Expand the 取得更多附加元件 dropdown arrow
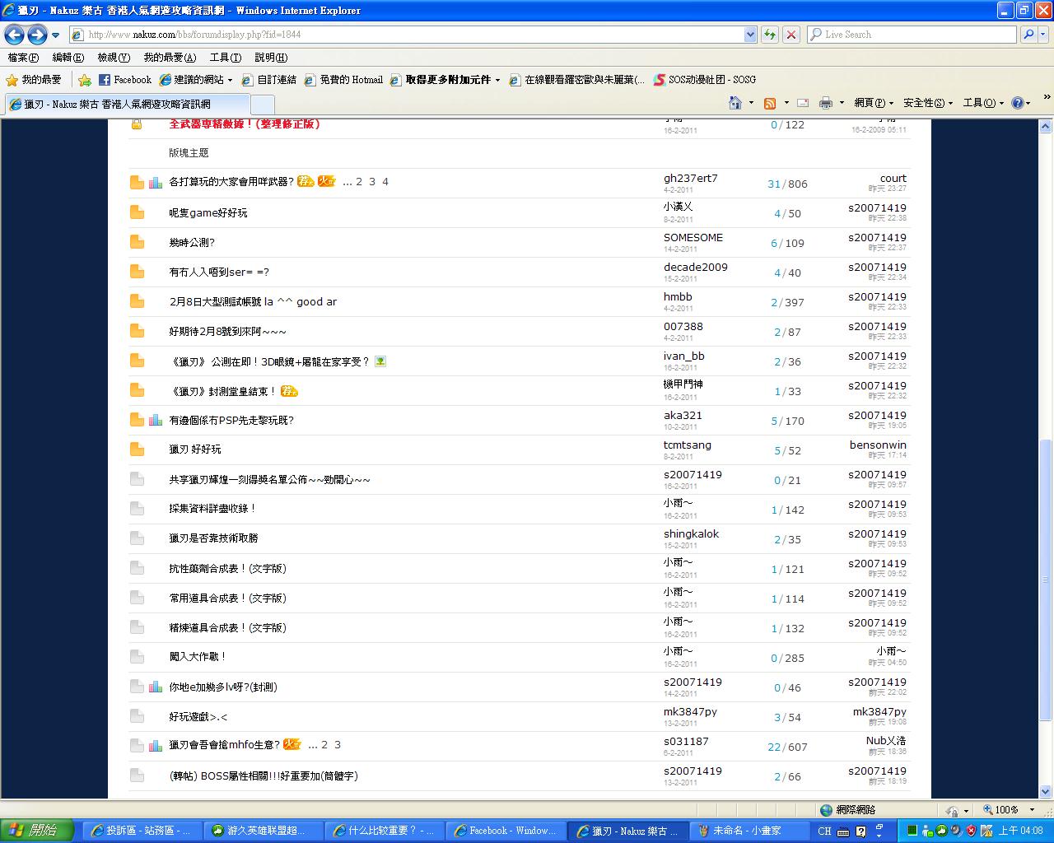Image resolution: width=1054 pixels, height=843 pixels. (x=497, y=81)
